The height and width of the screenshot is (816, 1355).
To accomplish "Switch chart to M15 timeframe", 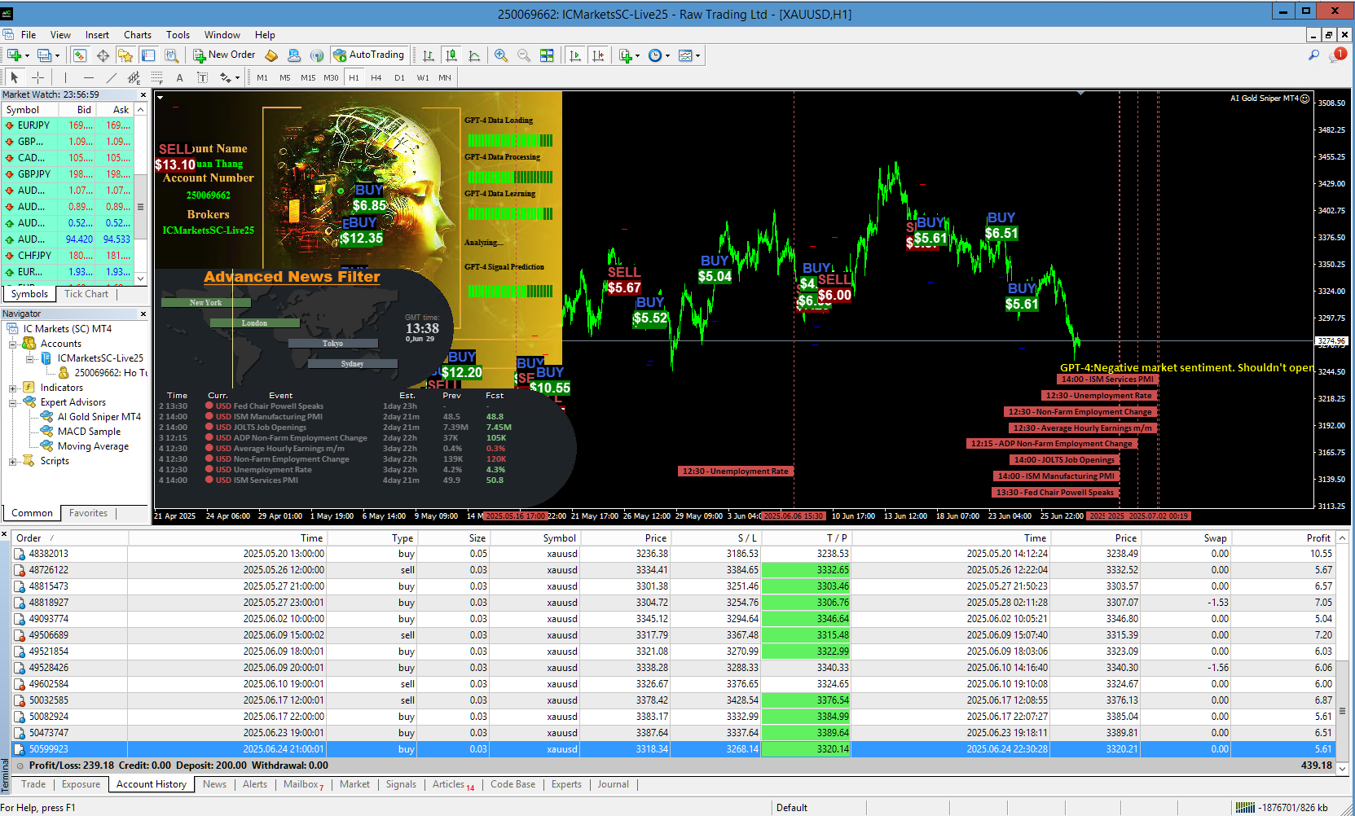I will 308,77.
